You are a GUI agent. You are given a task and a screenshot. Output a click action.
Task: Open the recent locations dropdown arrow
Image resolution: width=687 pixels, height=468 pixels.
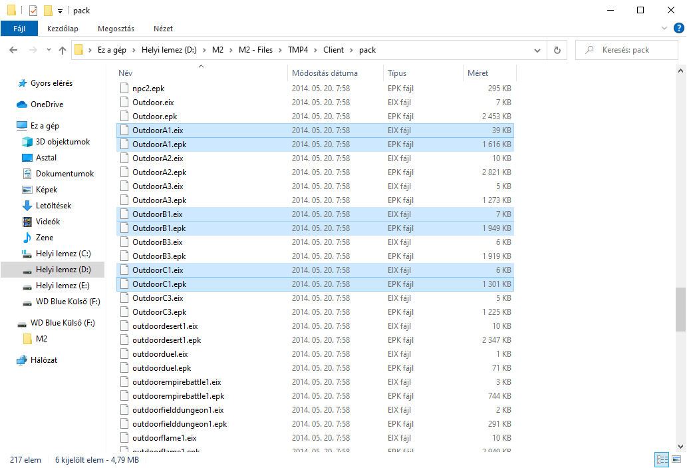pos(49,50)
